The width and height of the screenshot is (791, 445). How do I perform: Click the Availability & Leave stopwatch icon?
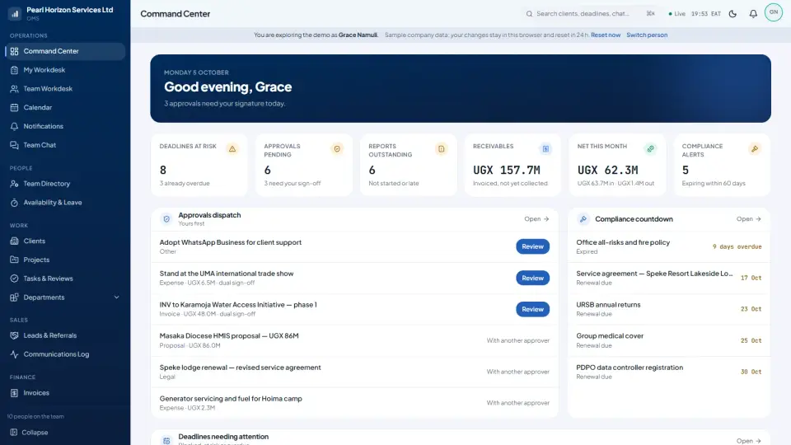[14, 203]
